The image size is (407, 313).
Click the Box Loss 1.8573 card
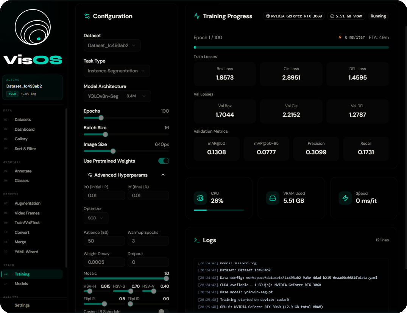click(x=225, y=74)
